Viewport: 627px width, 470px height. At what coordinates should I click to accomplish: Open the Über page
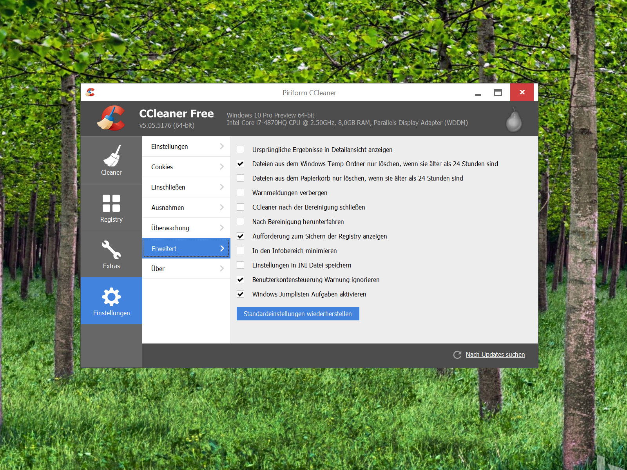coord(186,269)
